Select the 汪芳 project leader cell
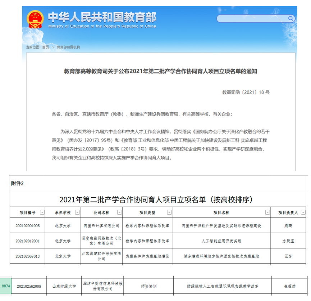 point(288,256)
